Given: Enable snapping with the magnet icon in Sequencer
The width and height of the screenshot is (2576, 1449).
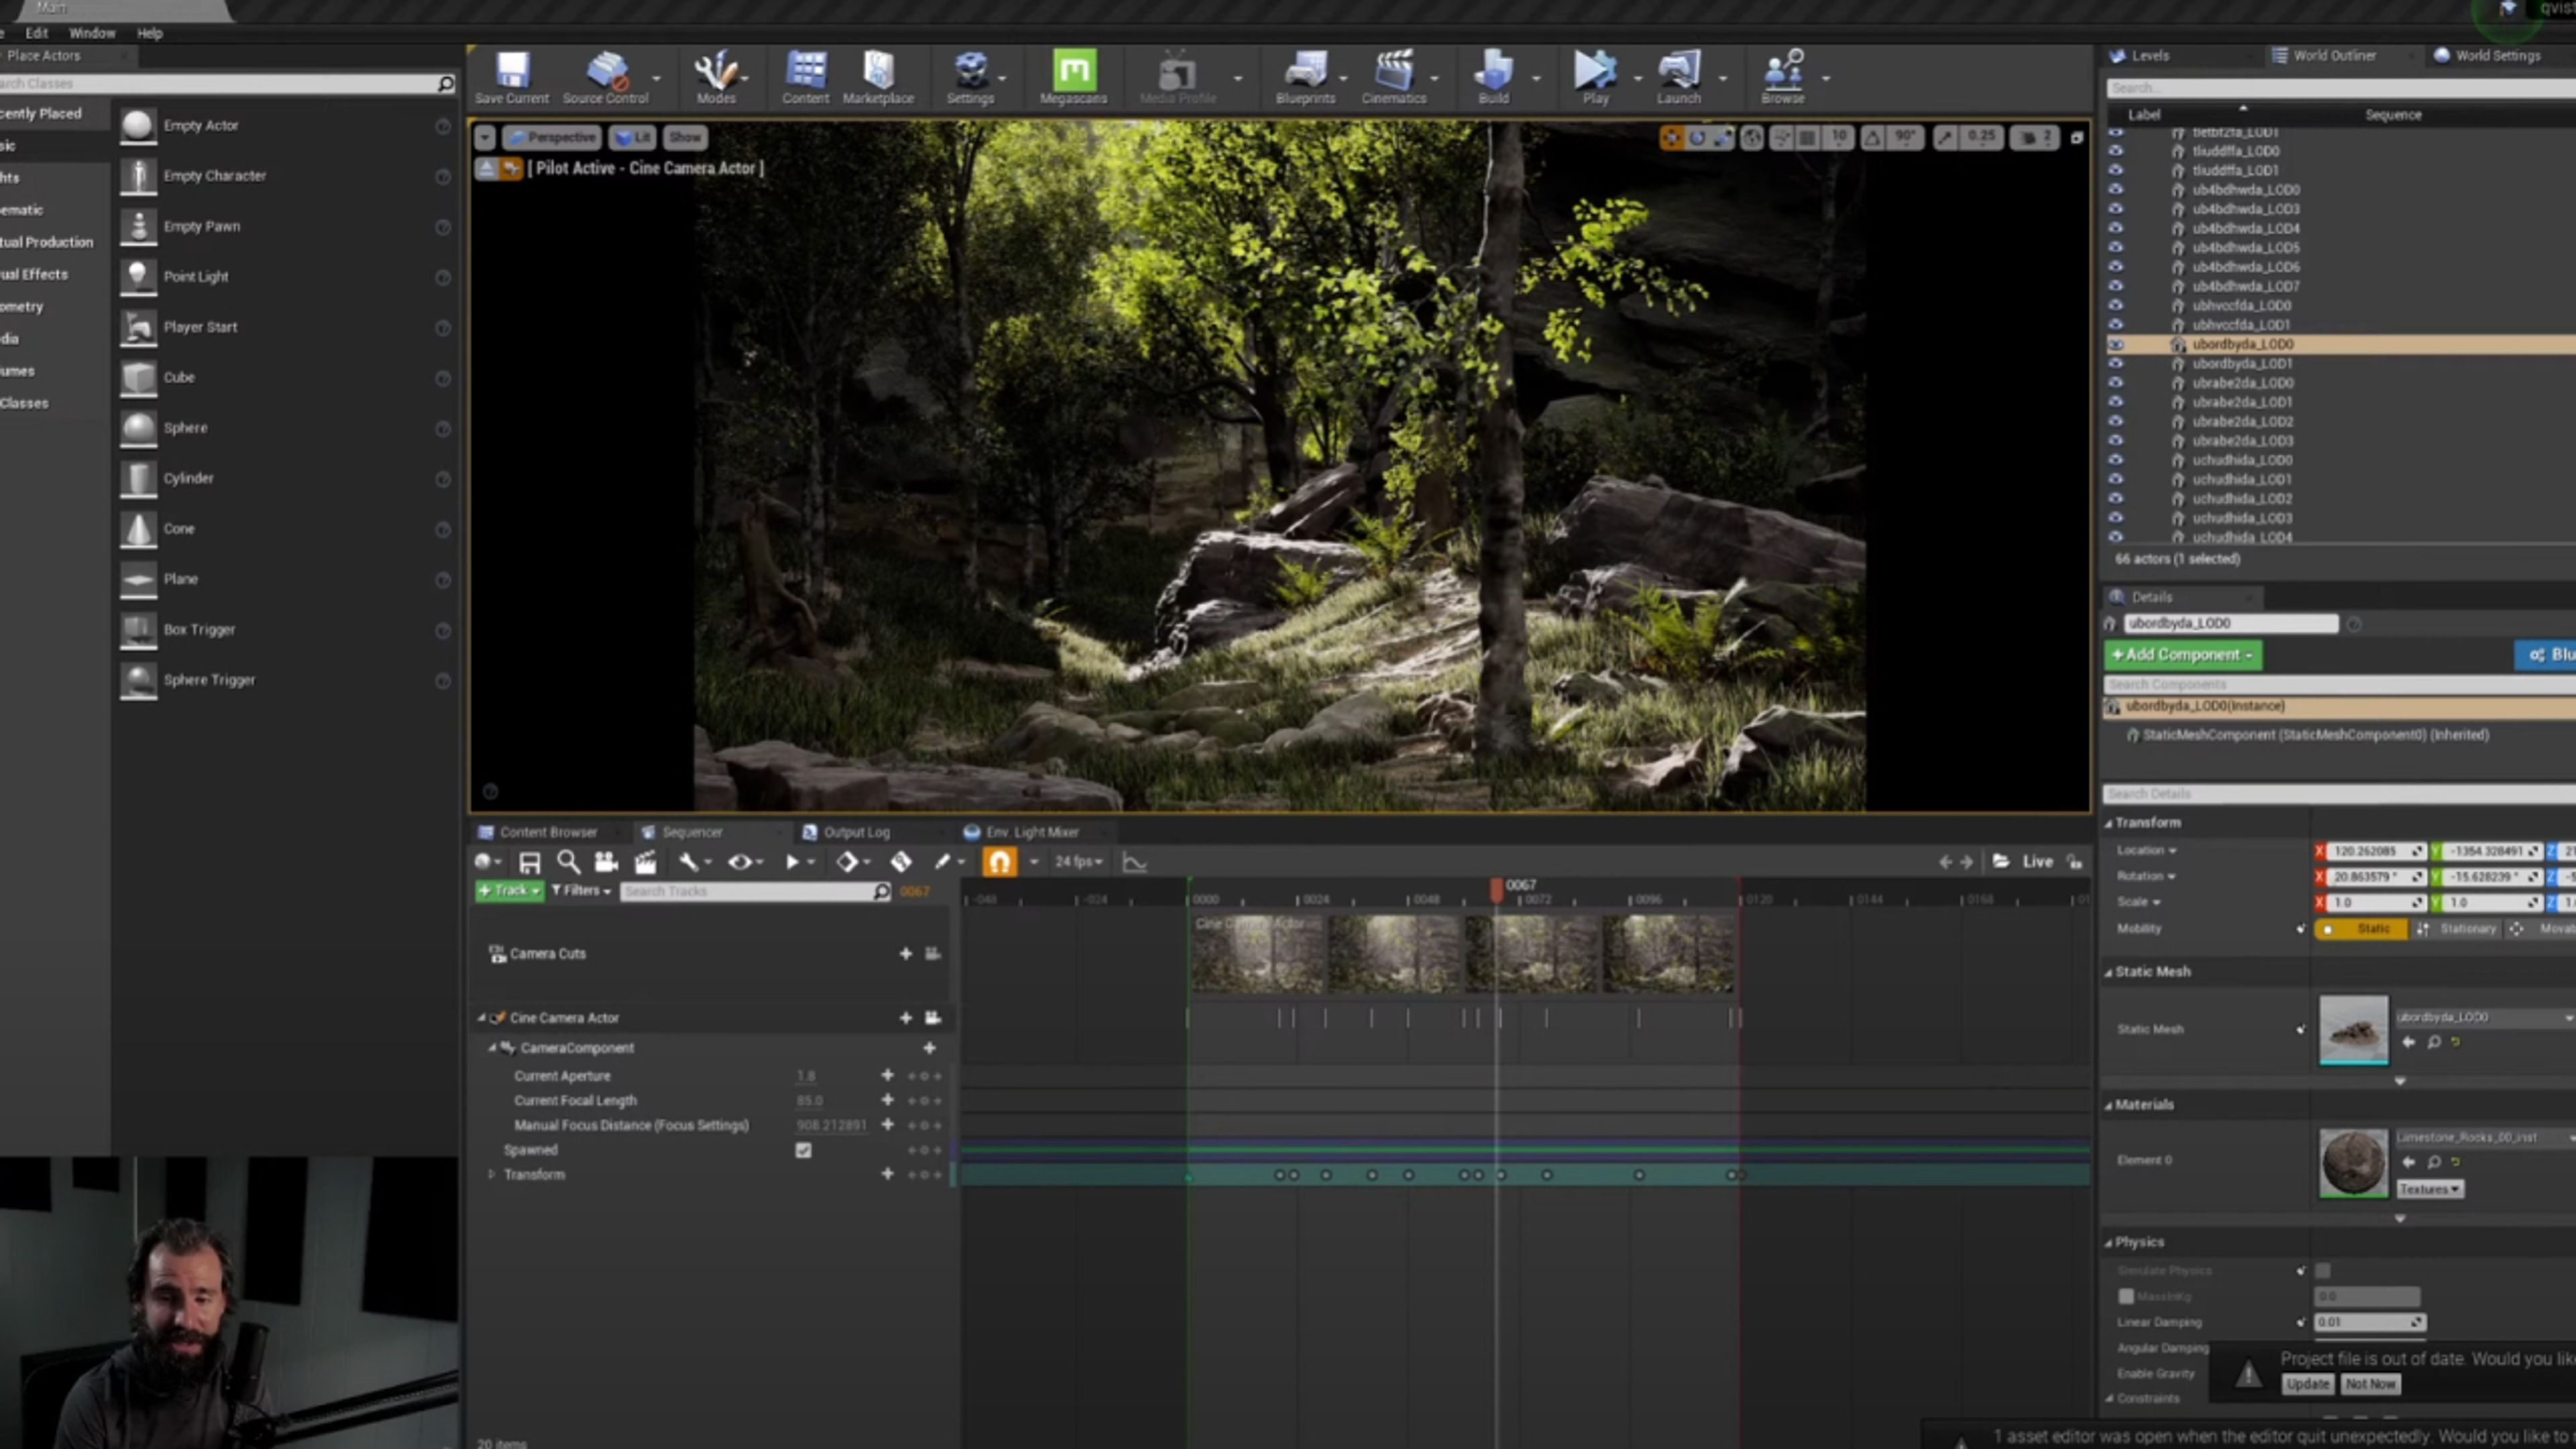Looking at the screenshot, I should [999, 861].
